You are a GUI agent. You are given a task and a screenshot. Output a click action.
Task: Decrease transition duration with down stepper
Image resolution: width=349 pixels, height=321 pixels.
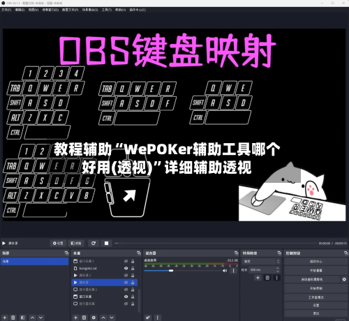278,271
